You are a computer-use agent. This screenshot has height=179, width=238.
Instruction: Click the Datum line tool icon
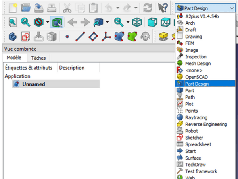81,37
